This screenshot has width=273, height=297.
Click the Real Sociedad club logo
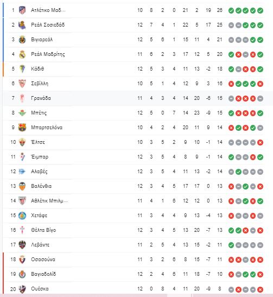(x=22, y=25)
